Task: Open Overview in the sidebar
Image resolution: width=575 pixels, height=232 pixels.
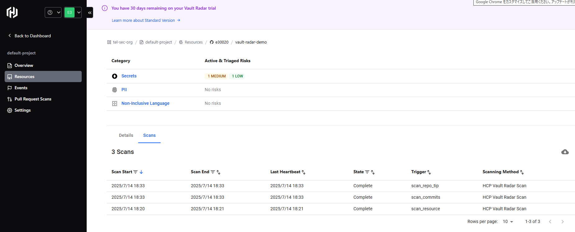Action: click(43, 65)
